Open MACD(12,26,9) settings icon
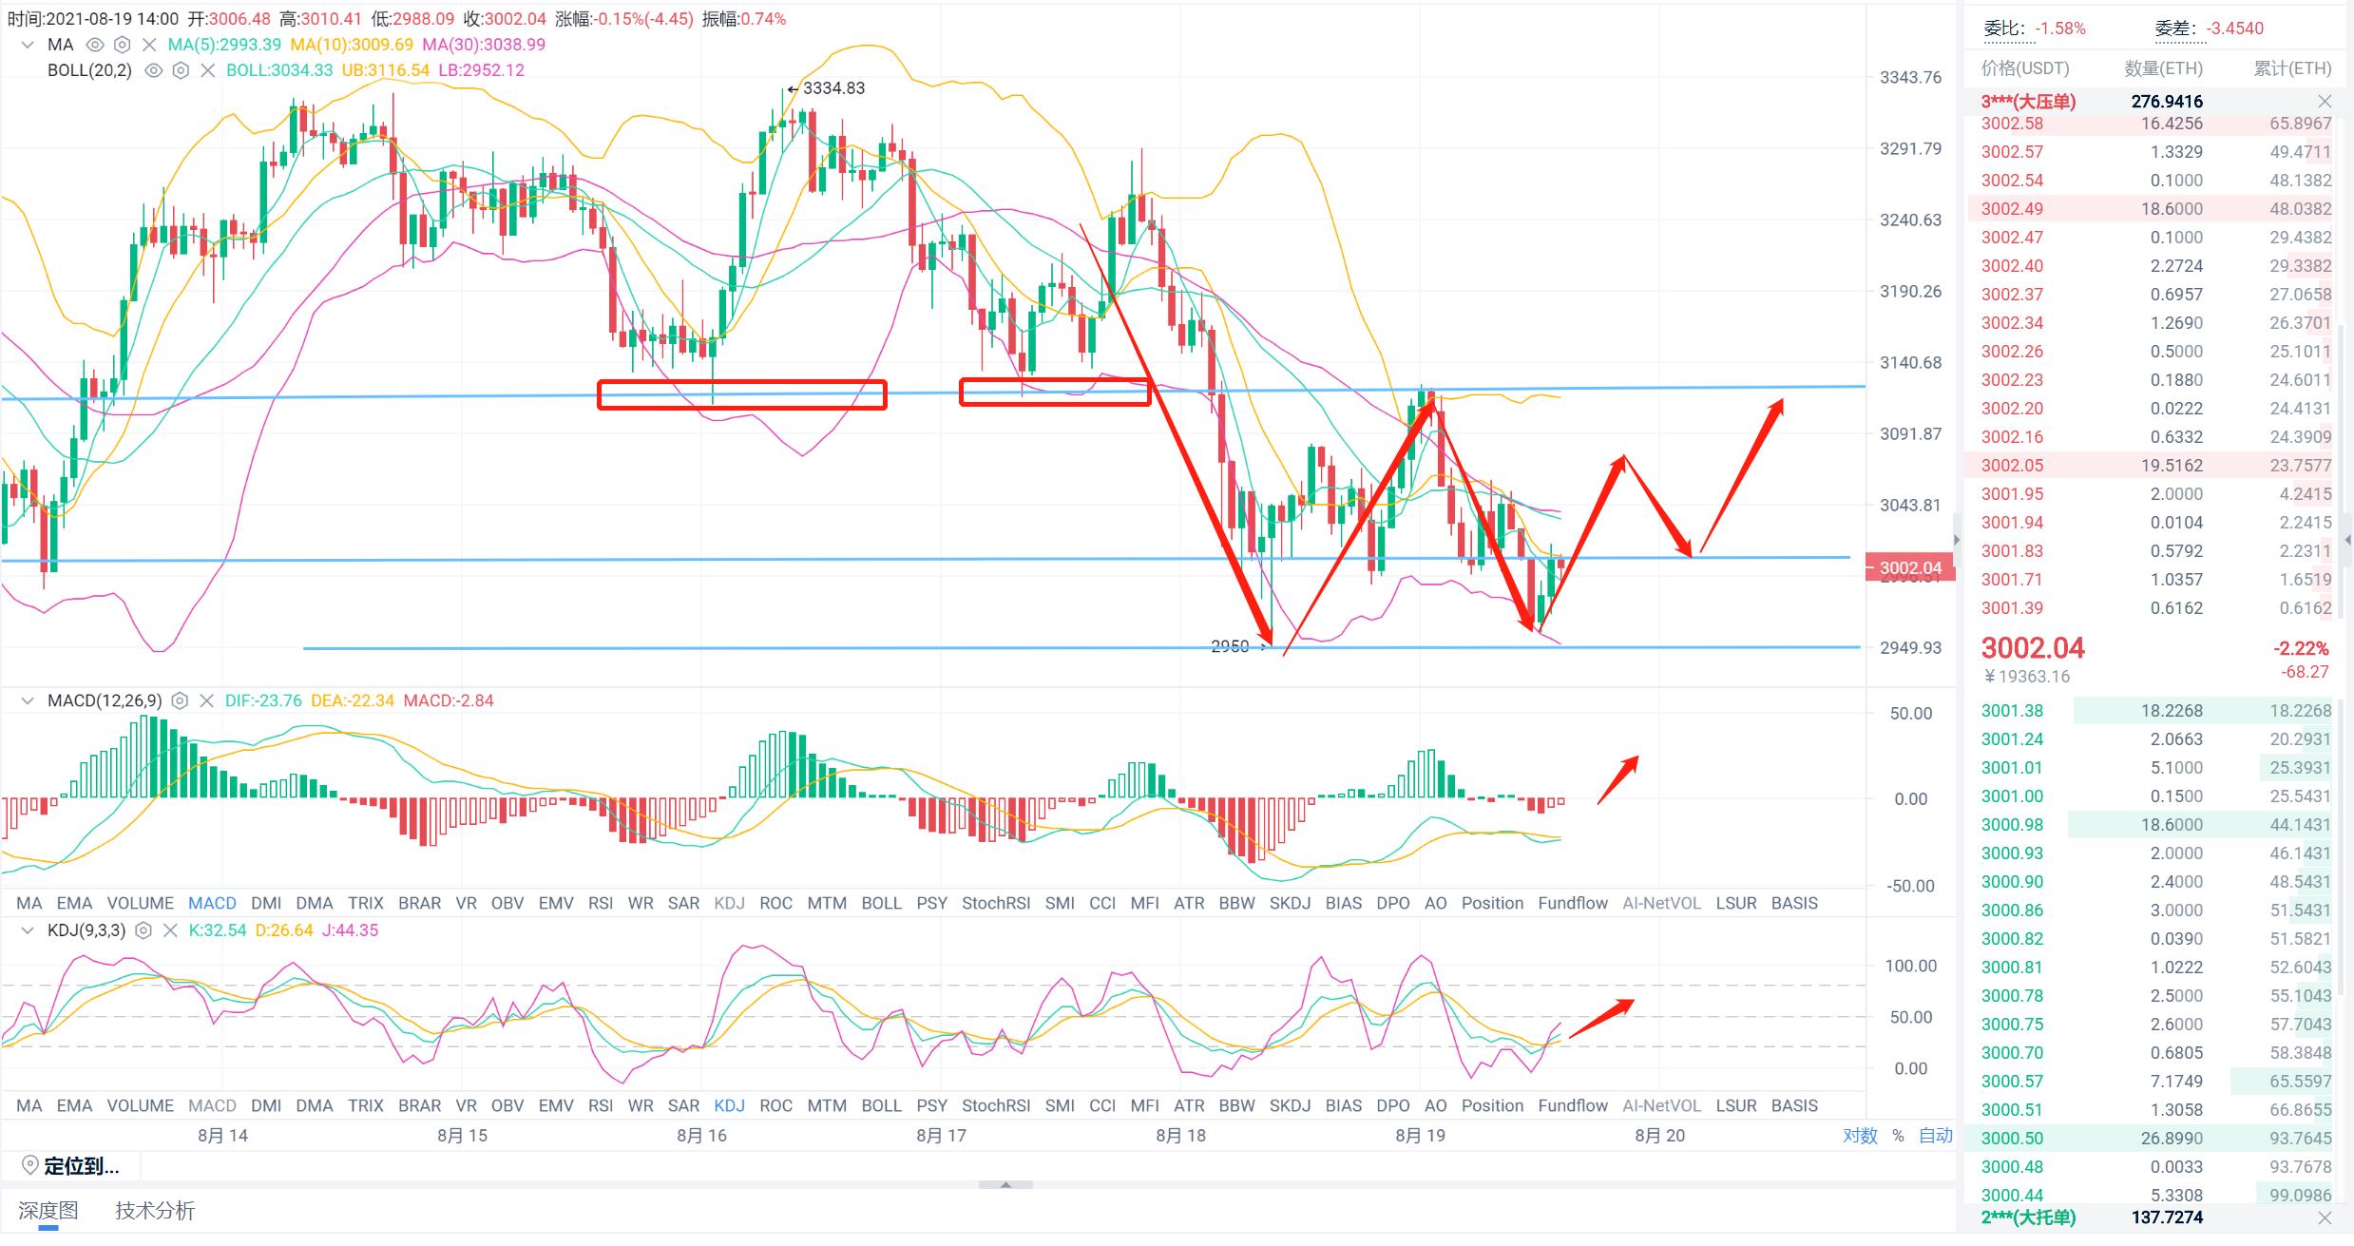2354x1246 pixels. [180, 701]
